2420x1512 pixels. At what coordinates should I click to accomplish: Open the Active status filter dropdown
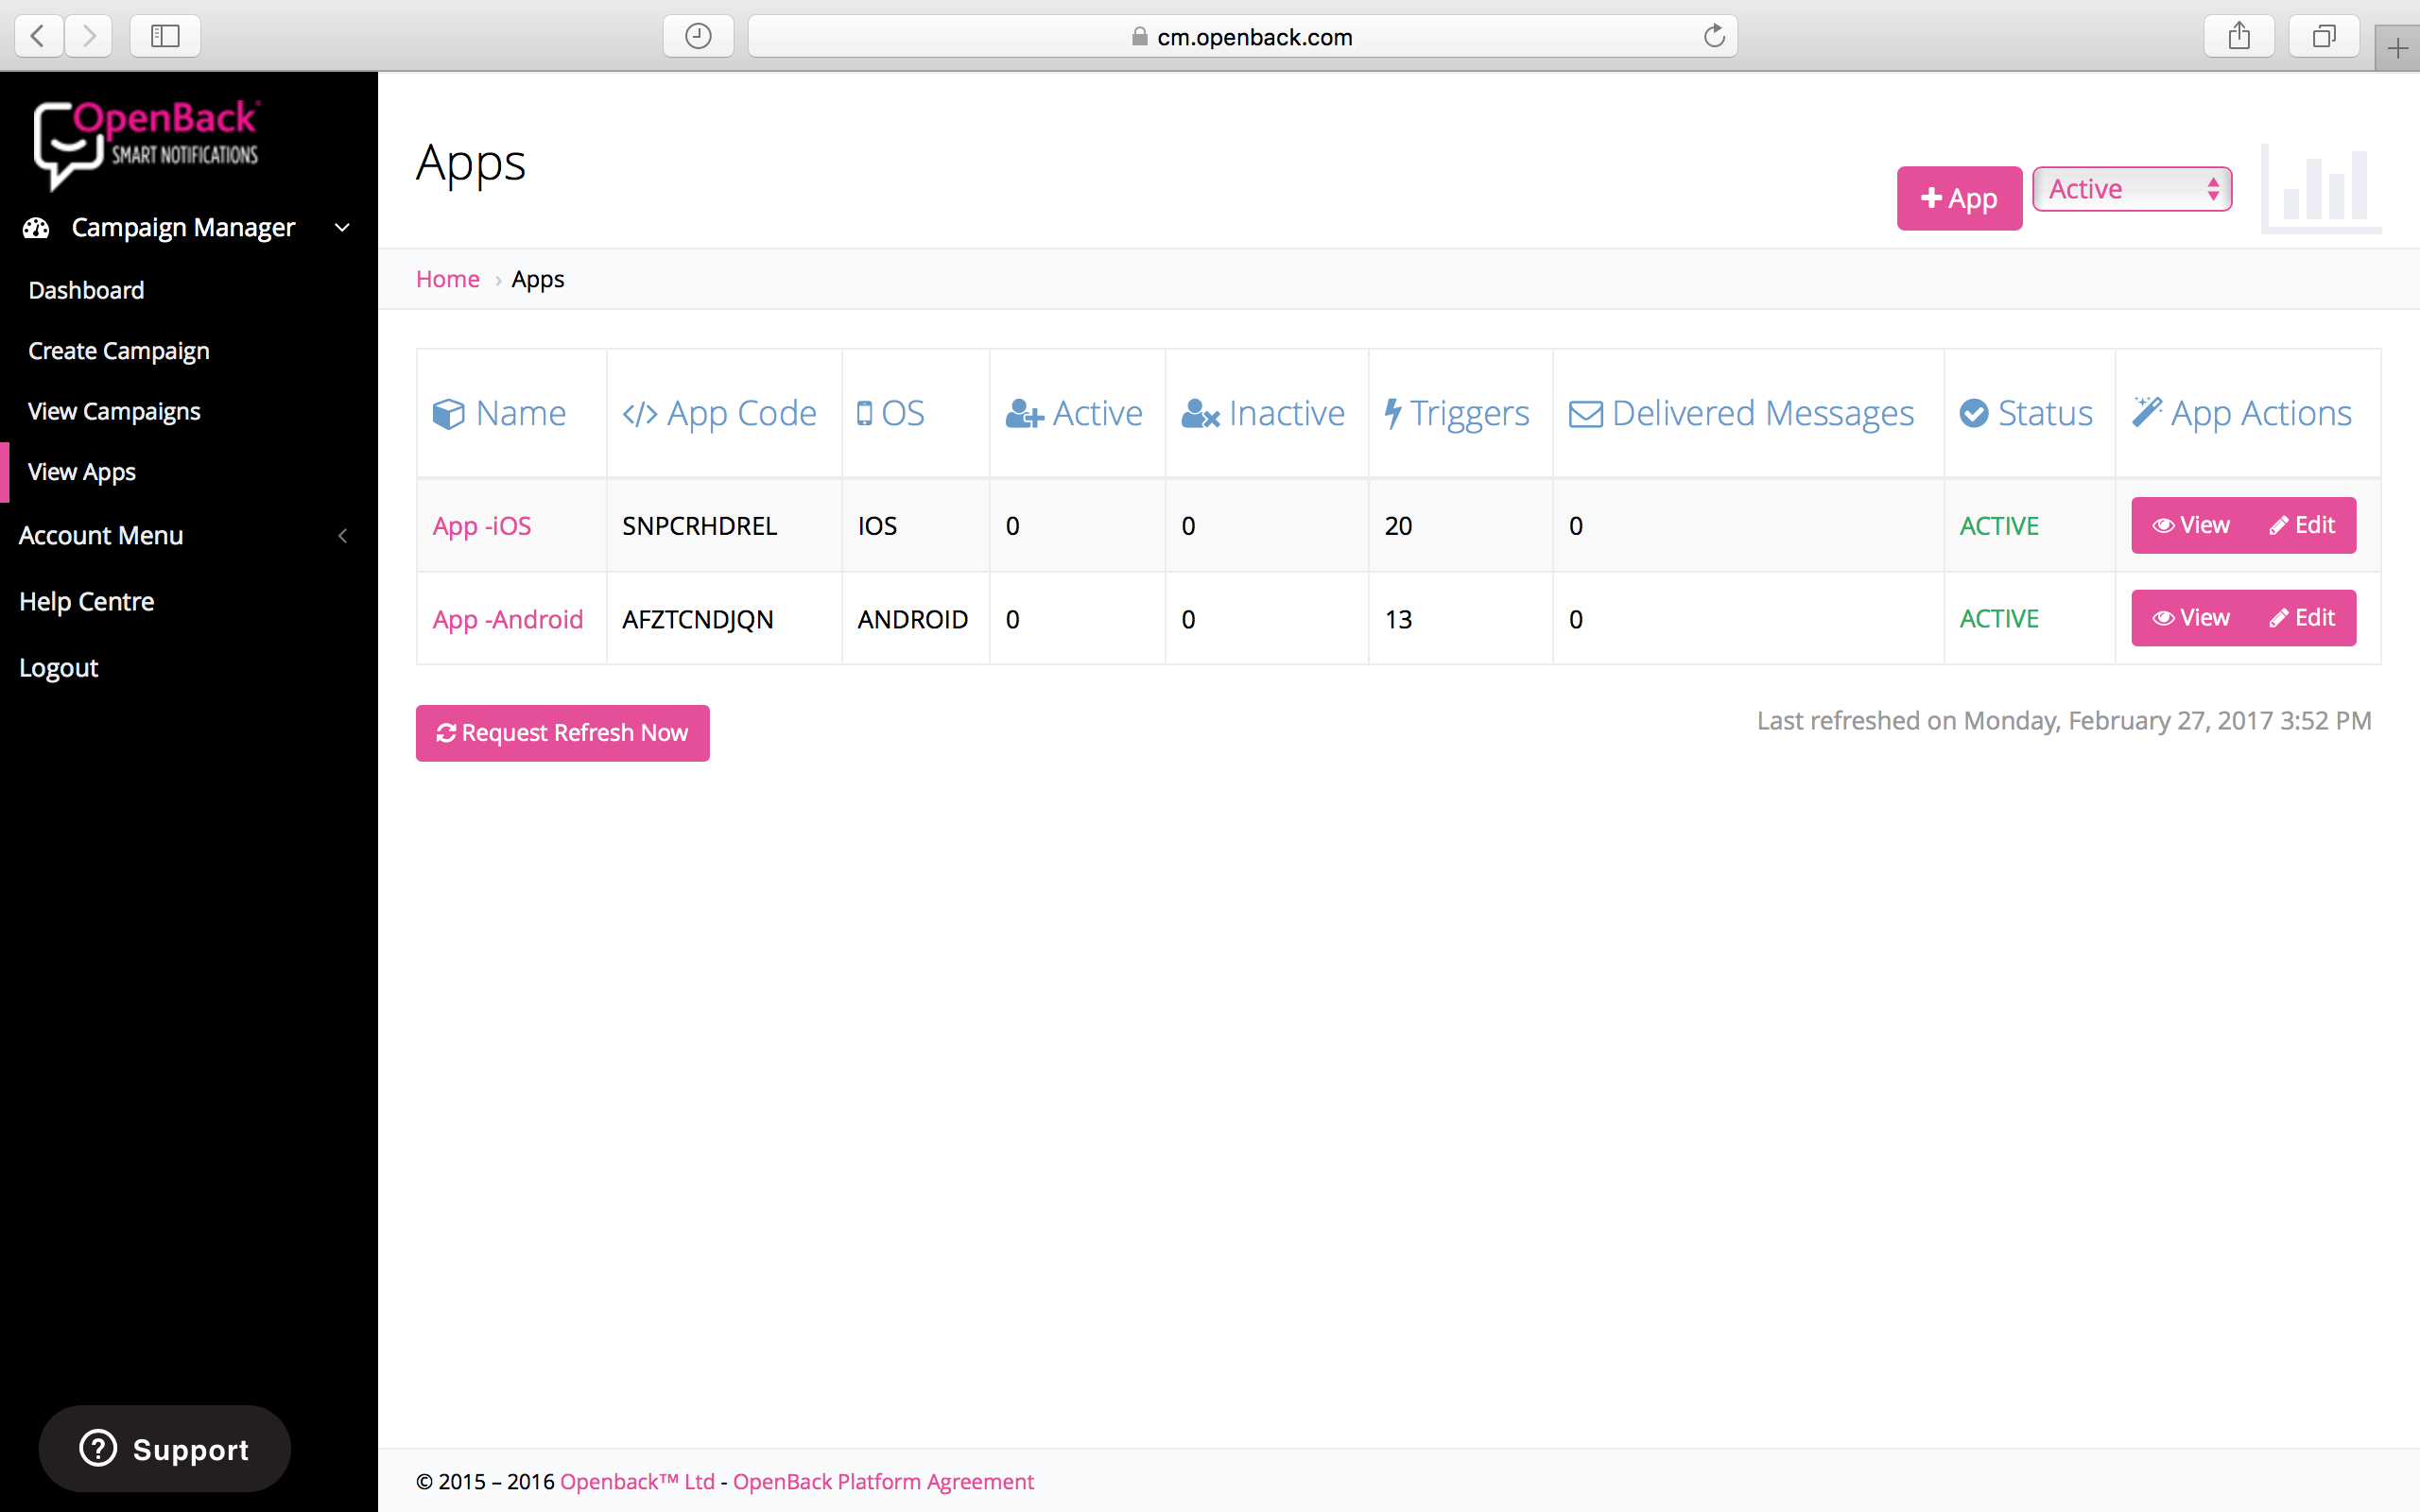tap(2132, 189)
